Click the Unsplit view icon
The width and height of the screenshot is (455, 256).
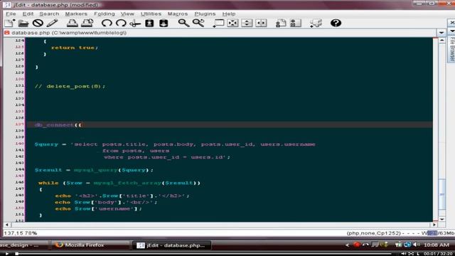(x=232, y=23)
